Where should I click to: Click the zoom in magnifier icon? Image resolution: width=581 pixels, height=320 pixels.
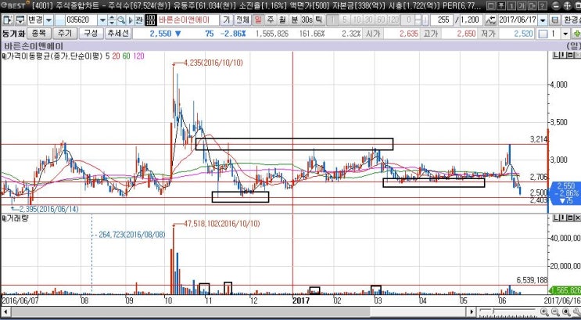544,312
